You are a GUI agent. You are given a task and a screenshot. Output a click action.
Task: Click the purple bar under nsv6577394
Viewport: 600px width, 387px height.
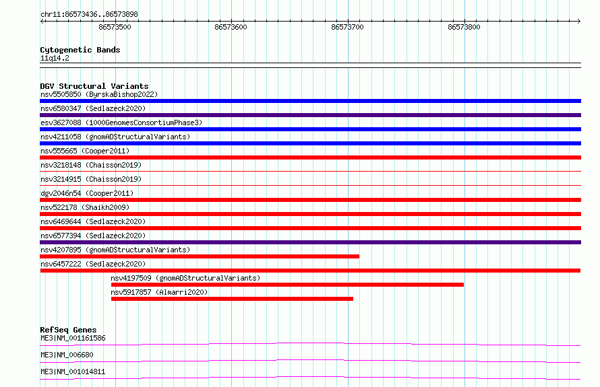tap(310, 242)
